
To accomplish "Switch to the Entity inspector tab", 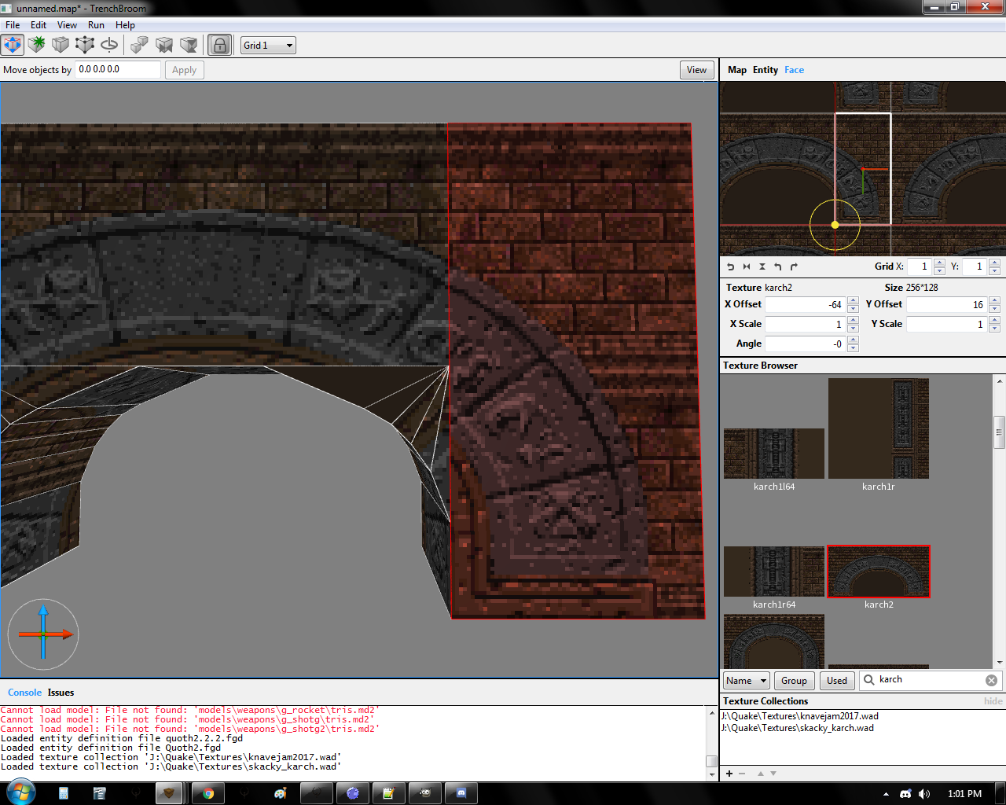I will coord(766,70).
